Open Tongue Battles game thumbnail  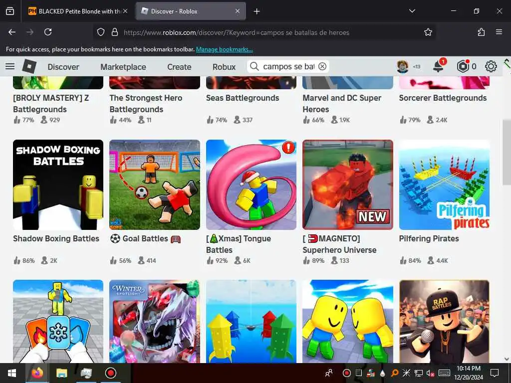252,185
